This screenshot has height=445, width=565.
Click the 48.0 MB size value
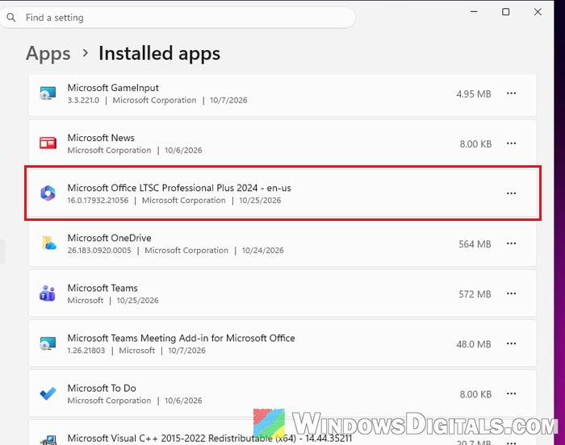(x=474, y=344)
